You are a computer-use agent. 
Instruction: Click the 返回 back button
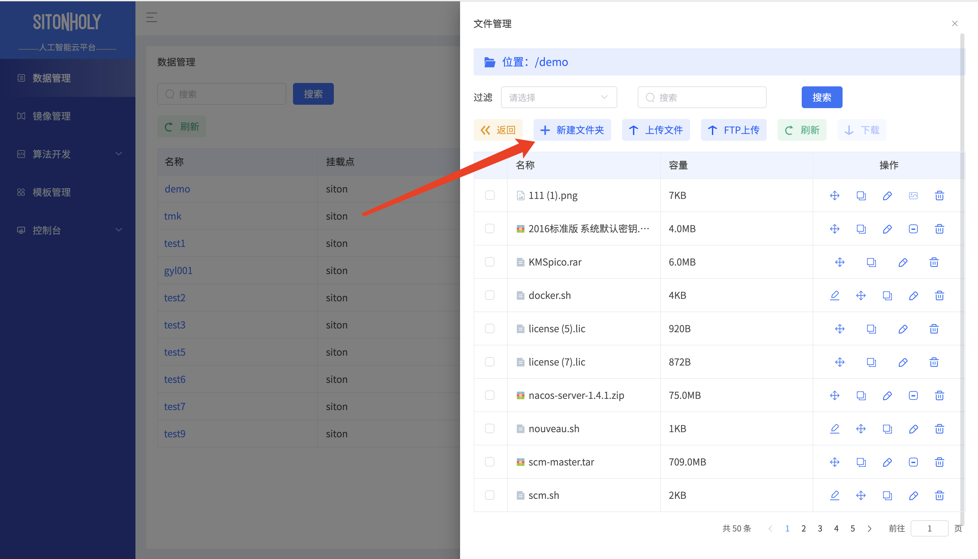pos(498,130)
